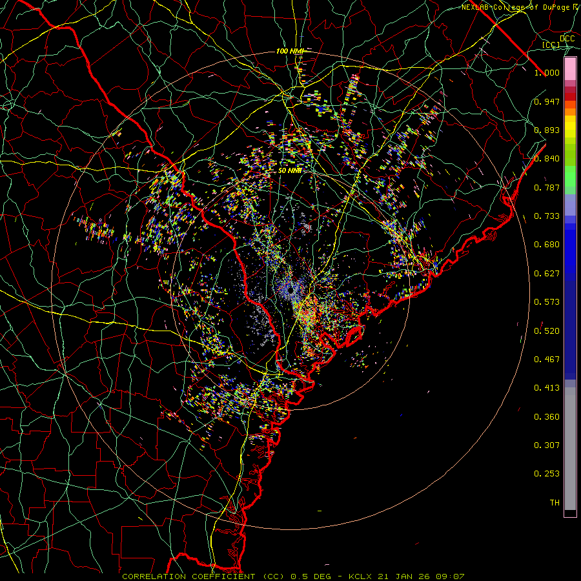Image resolution: width=581 pixels, height=581 pixels.
Task: Click the 0.840 color scale label
Action: pos(547,159)
